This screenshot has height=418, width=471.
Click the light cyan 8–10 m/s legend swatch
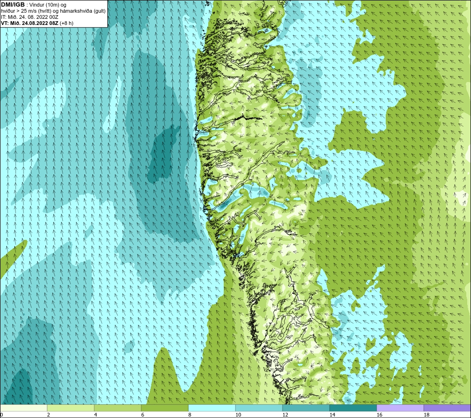click(212, 408)
